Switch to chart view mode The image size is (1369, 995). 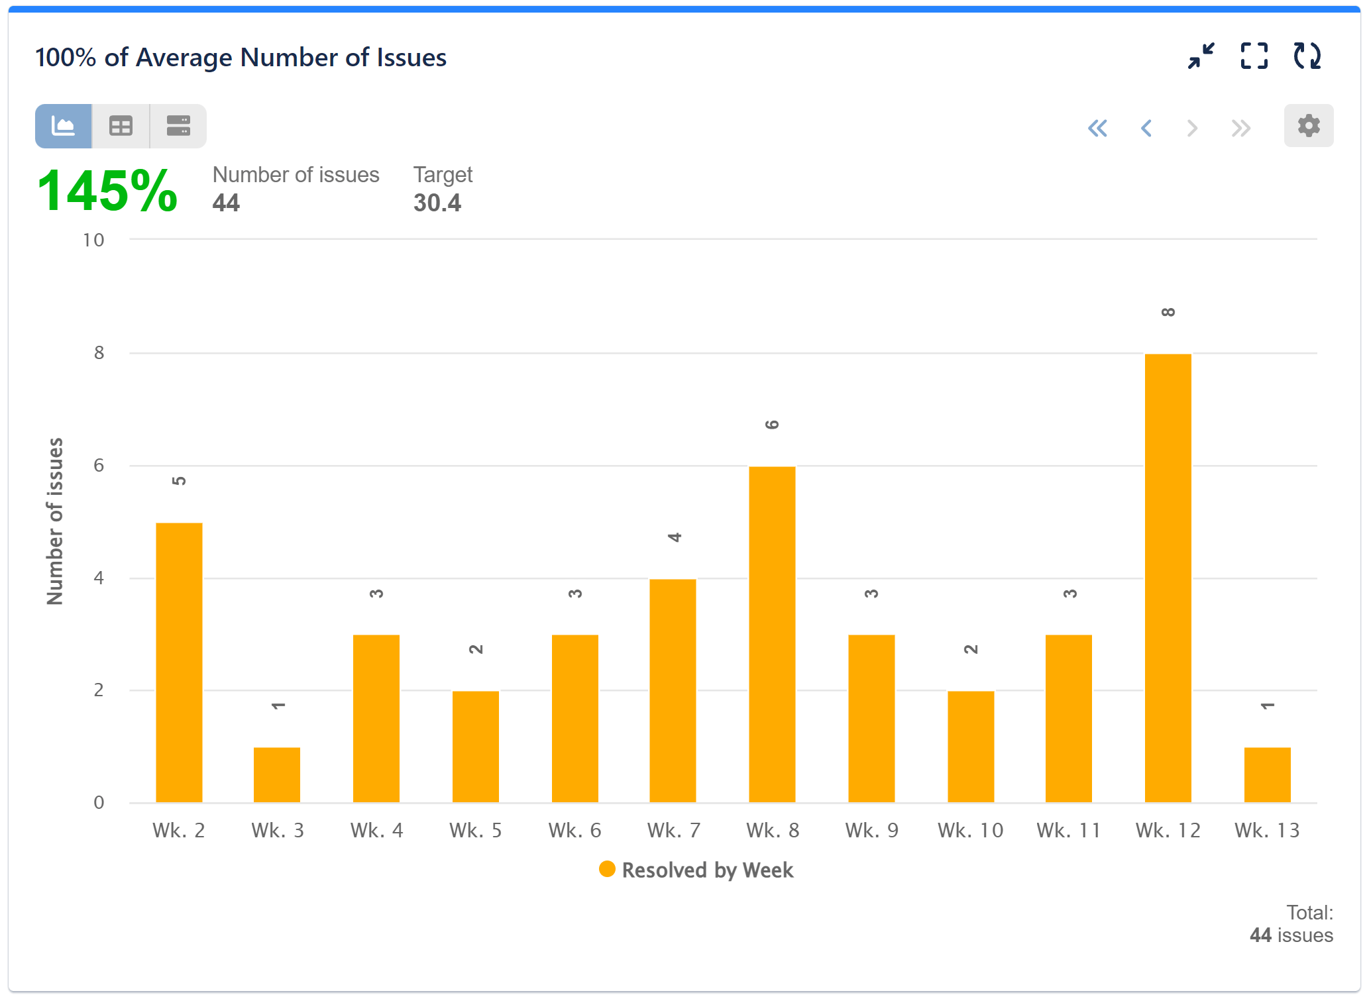coord(63,125)
